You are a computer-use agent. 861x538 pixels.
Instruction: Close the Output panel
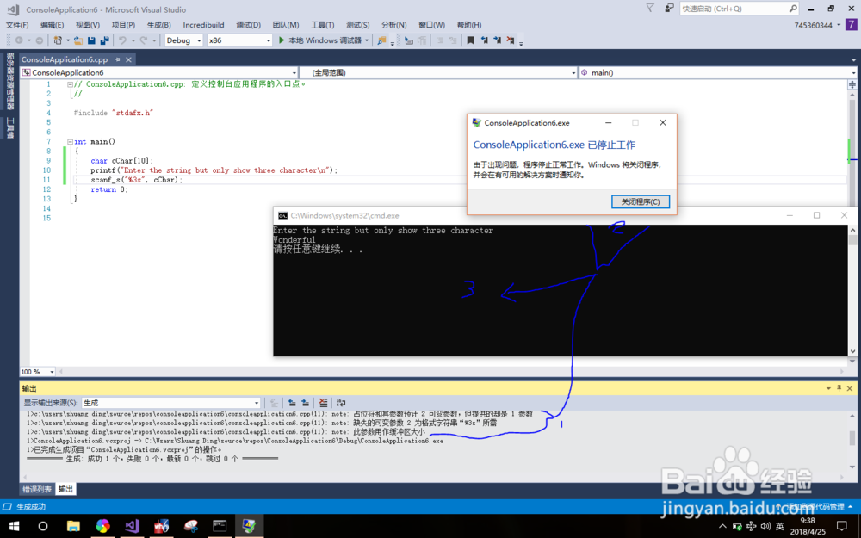coord(850,388)
